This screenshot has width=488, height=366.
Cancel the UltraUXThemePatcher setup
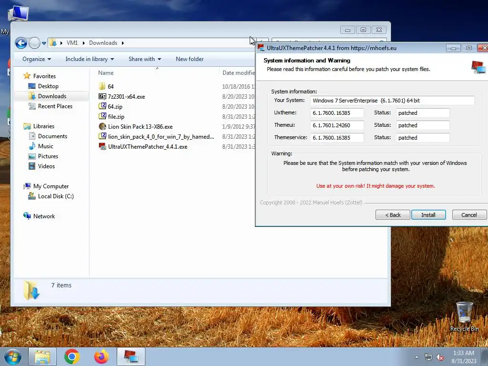click(469, 215)
